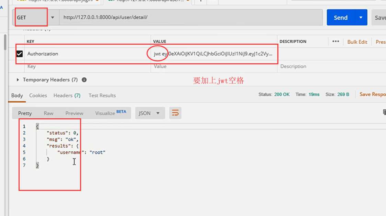Screen dimensions: 386x216
Task: Select the "results" line
Action: (63, 146)
